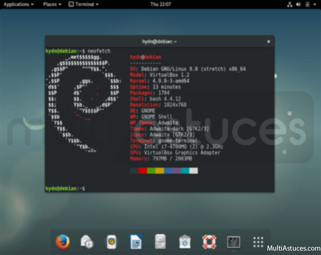The height and width of the screenshot is (255, 321).
Task: Open Evolution mail and calendar in dock
Action: point(87,242)
